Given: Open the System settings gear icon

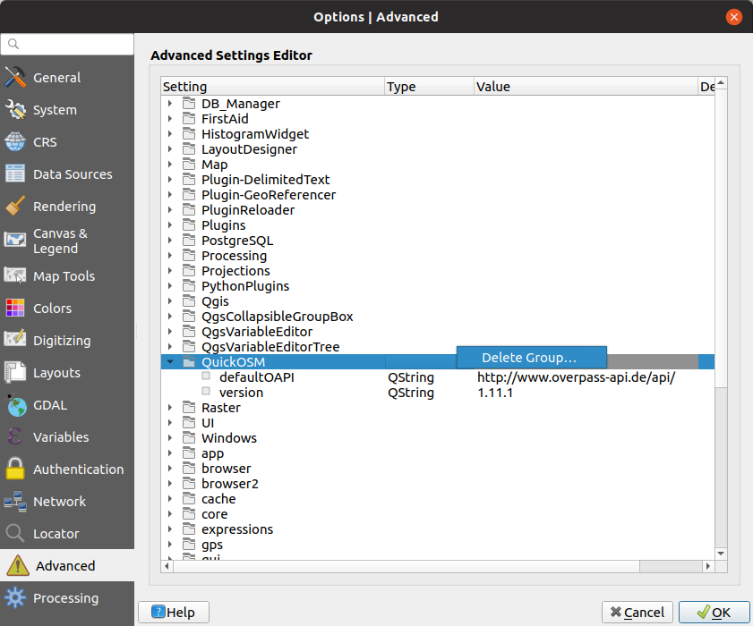Looking at the screenshot, I should 15,110.
